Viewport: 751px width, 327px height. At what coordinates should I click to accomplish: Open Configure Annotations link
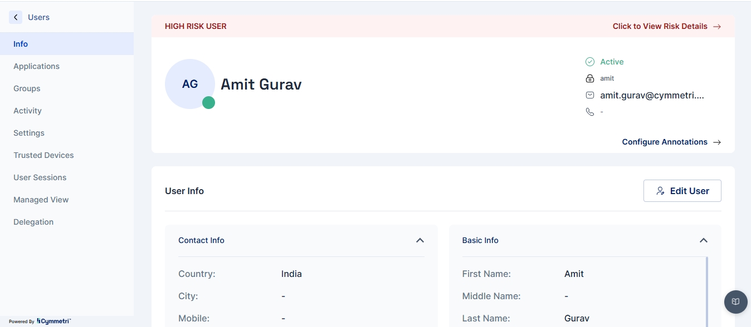(671, 142)
